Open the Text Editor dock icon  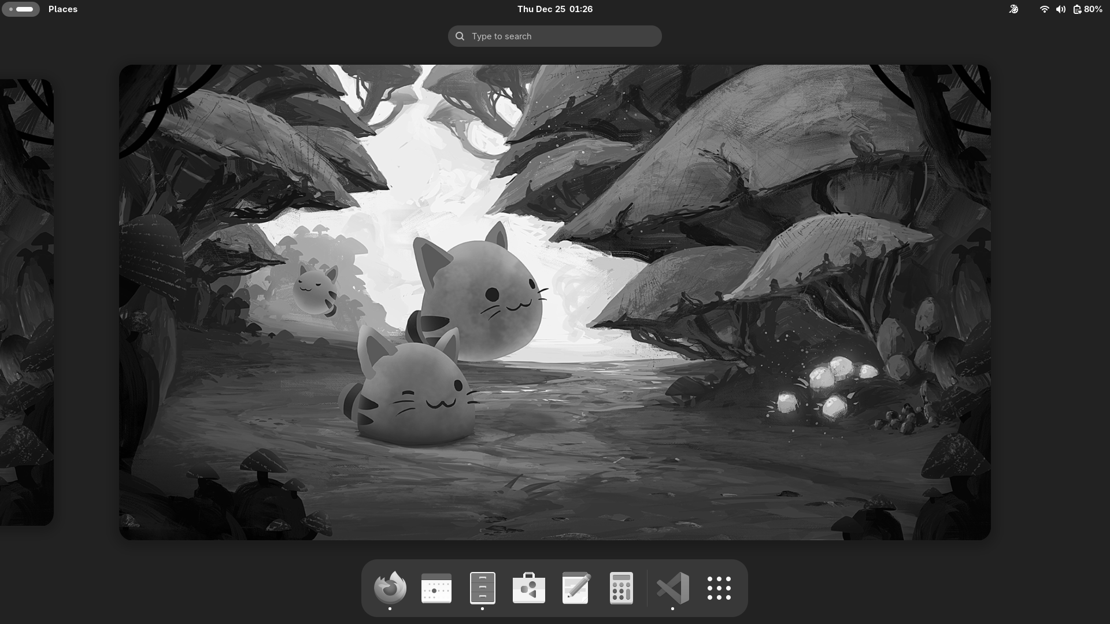[575, 588]
